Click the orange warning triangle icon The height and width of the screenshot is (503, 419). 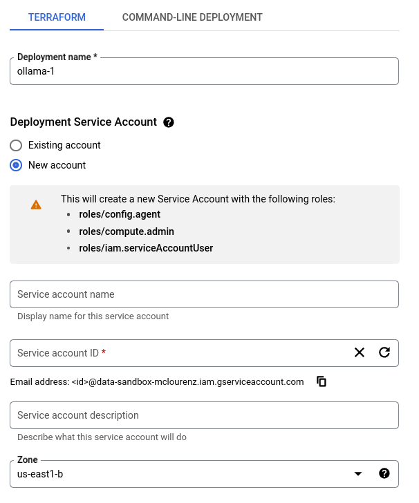36,205
